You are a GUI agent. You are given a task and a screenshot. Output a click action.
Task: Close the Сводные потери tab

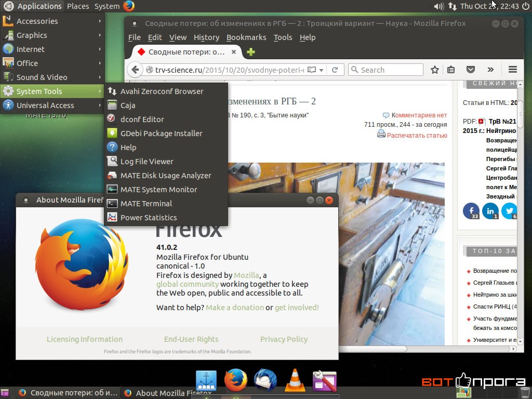click(233, 52)
